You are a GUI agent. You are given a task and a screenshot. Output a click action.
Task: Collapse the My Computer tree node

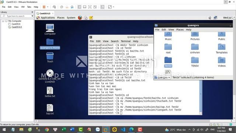pyautogui.click(x=3, y=21)
